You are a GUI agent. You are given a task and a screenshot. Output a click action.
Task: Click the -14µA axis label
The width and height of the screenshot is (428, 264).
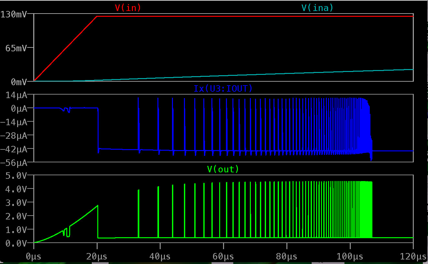(13, 122)
